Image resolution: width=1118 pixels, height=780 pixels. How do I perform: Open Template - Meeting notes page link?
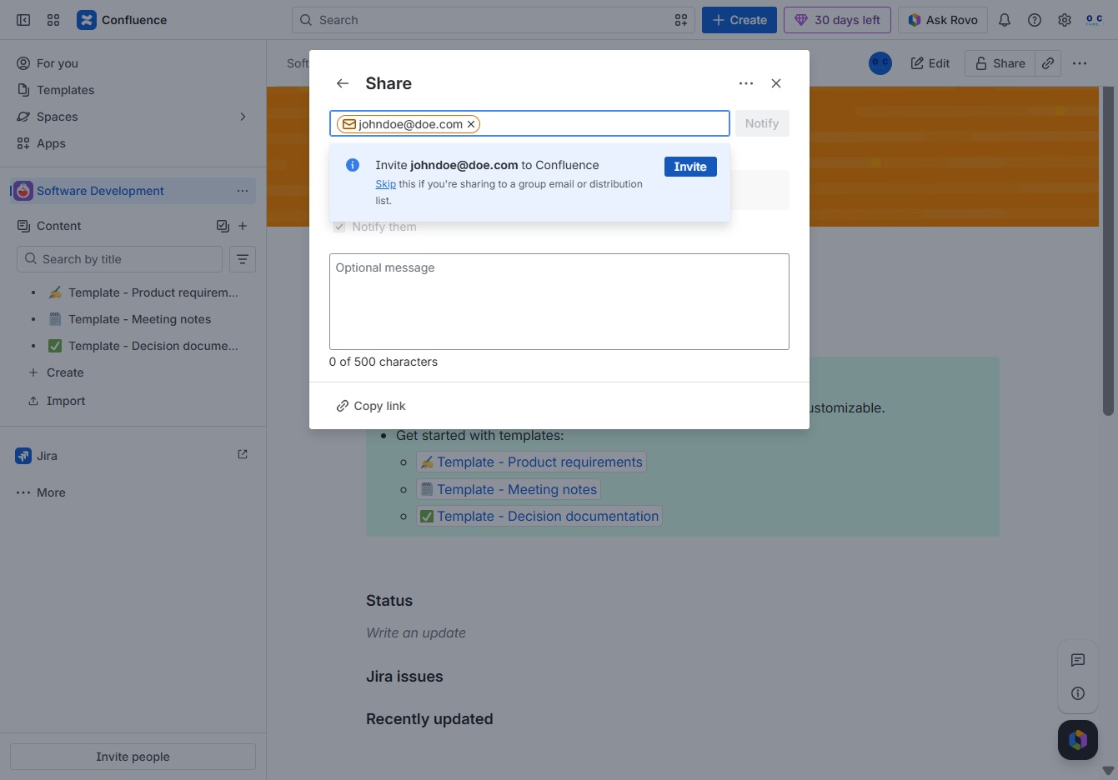509,489
